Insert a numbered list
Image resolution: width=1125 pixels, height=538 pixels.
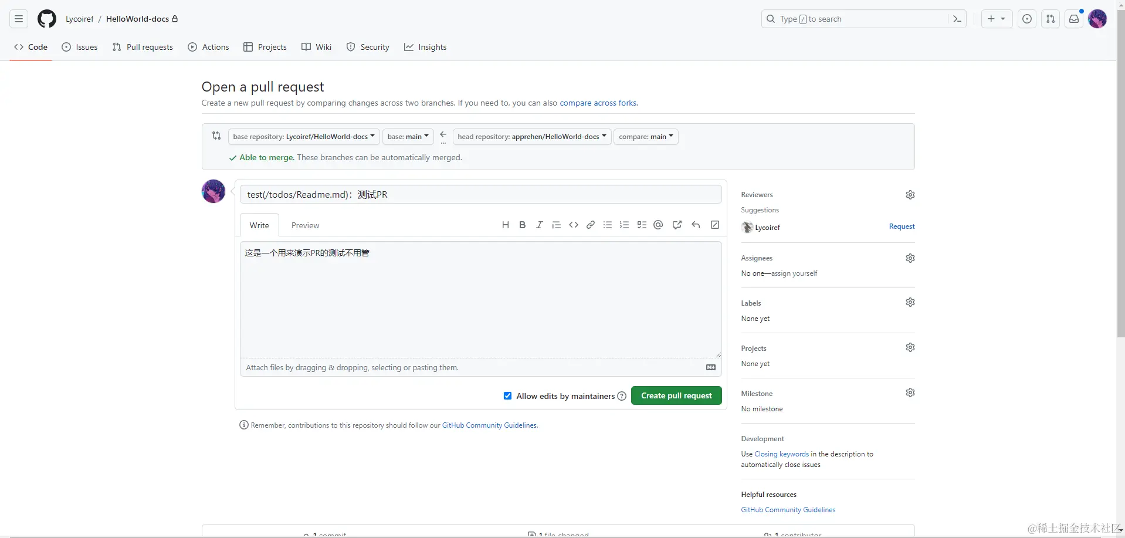coord(625,225)
